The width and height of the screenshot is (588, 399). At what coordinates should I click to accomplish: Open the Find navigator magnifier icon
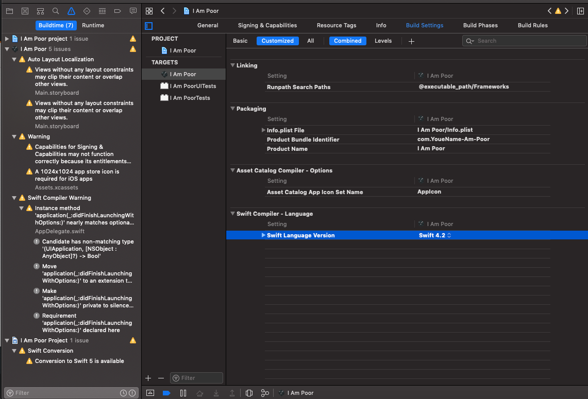(x=56, y=11)
